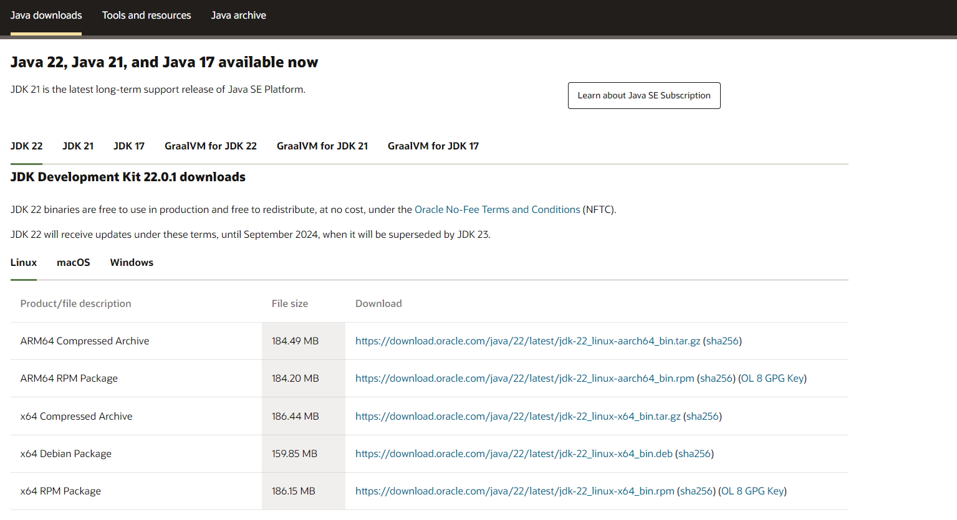Download jdk-22_linux-aarch64_bin.tar.gz link
The image size is (957, 520).
click(x=528, y=341)
